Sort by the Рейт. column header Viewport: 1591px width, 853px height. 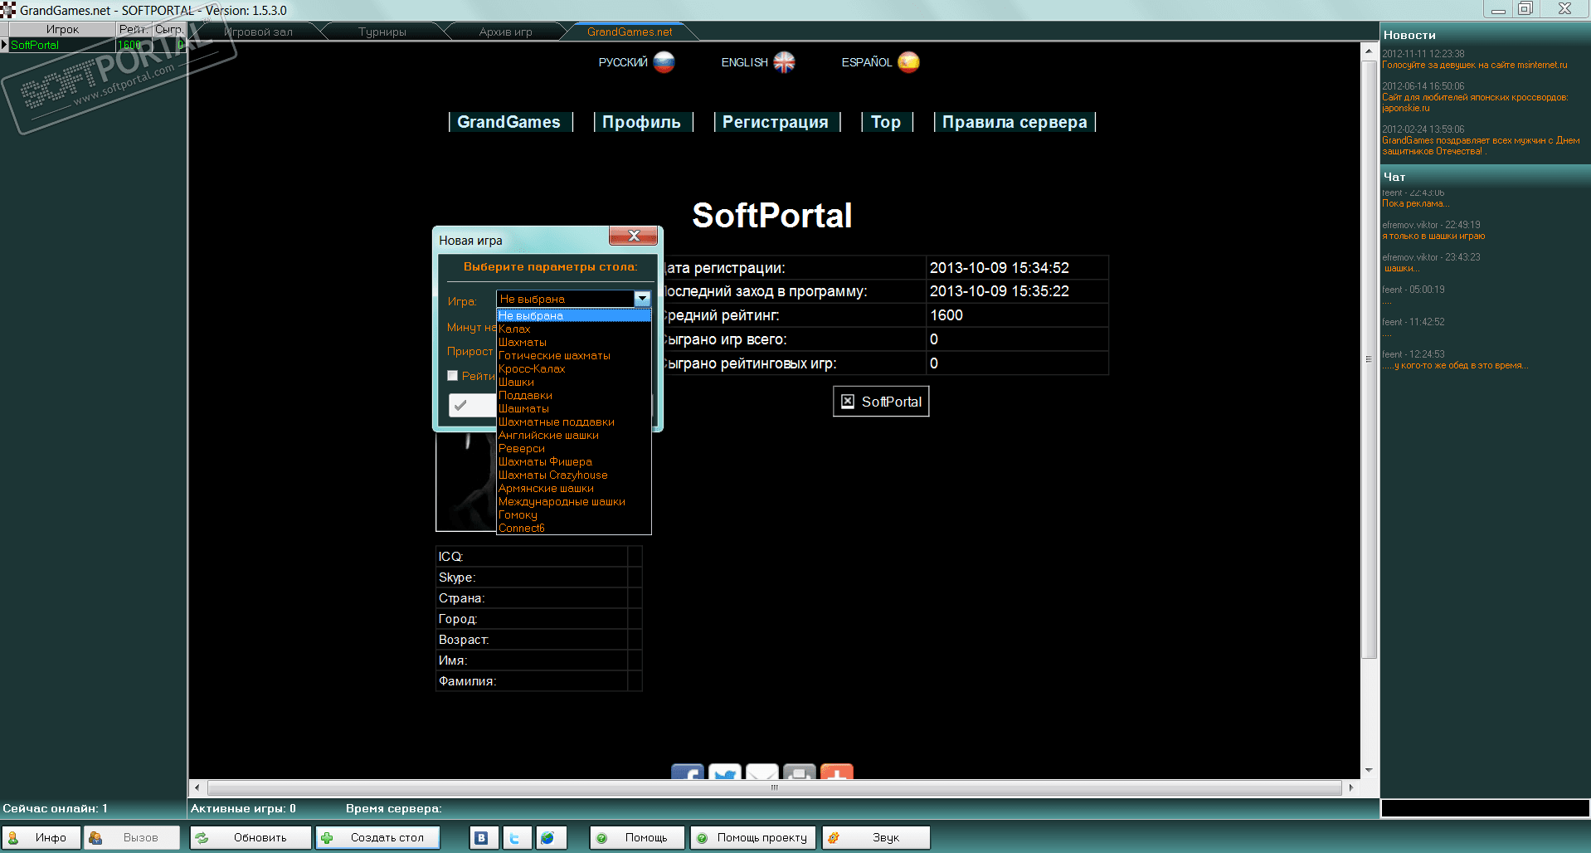133,29
